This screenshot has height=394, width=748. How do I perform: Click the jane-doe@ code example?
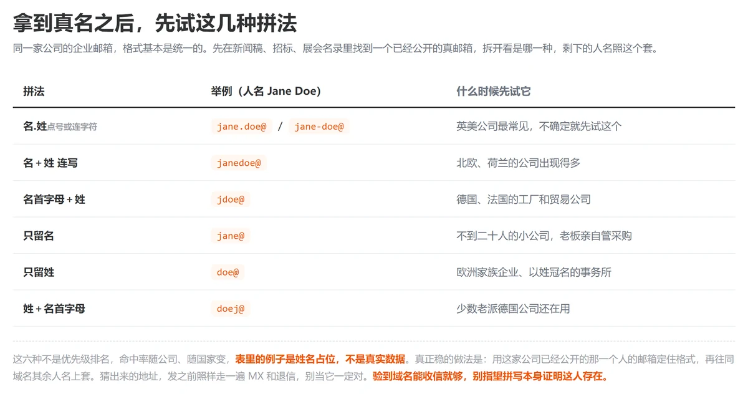[319, 127]
